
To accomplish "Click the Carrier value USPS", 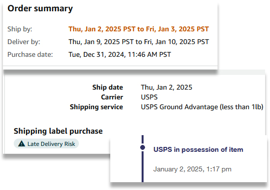I will (x=149, y=97).
